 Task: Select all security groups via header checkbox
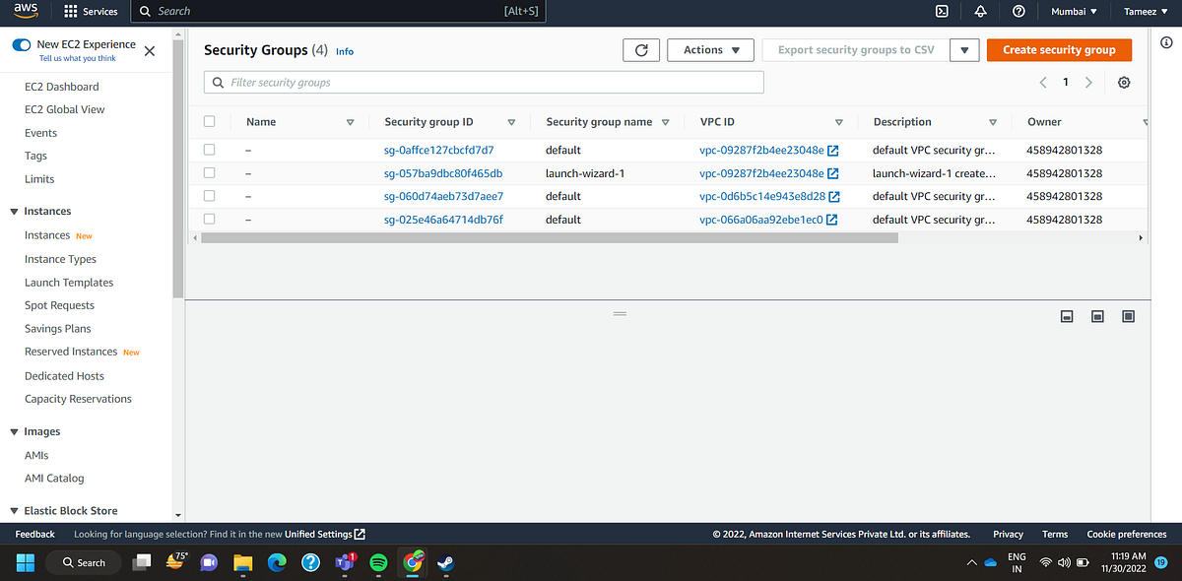click(210, 120)
